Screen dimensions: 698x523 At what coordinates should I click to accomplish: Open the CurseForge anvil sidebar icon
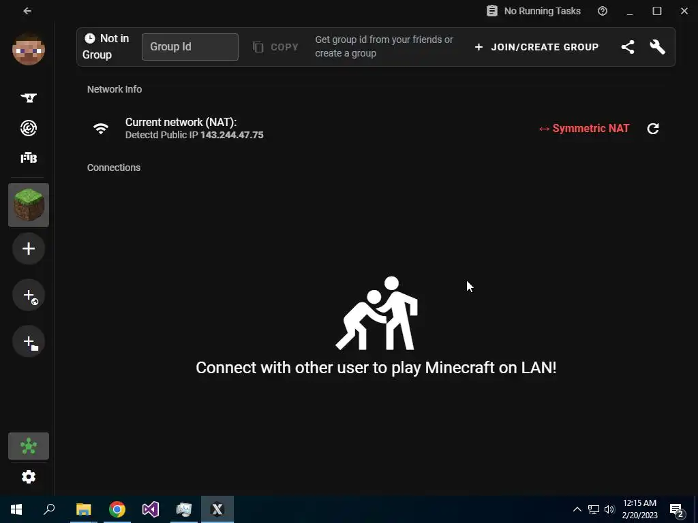point(29,97)
